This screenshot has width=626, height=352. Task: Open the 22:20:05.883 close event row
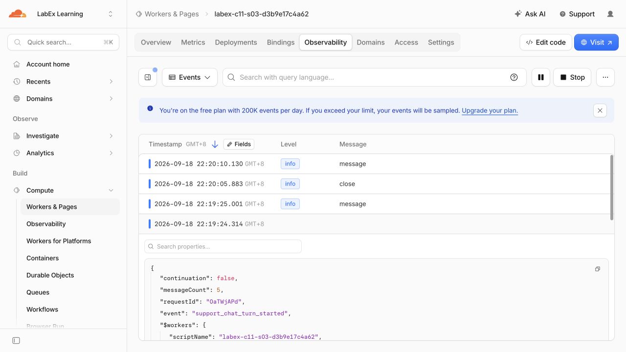pos(375,184)
